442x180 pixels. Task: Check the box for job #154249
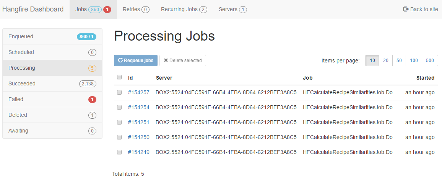point(119,152)
